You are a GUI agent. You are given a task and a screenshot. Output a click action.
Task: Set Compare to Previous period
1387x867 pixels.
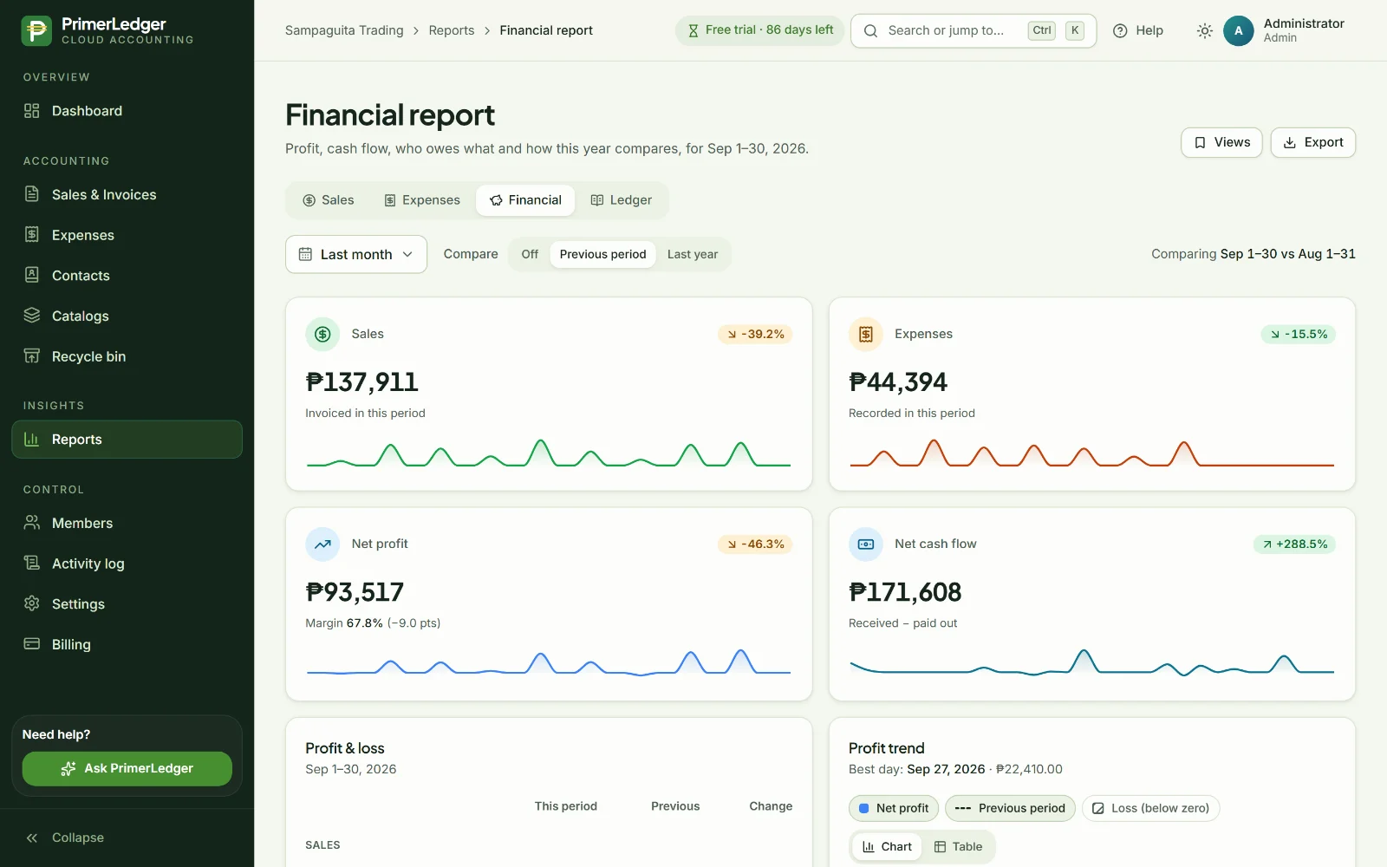(x=602, y=254)
